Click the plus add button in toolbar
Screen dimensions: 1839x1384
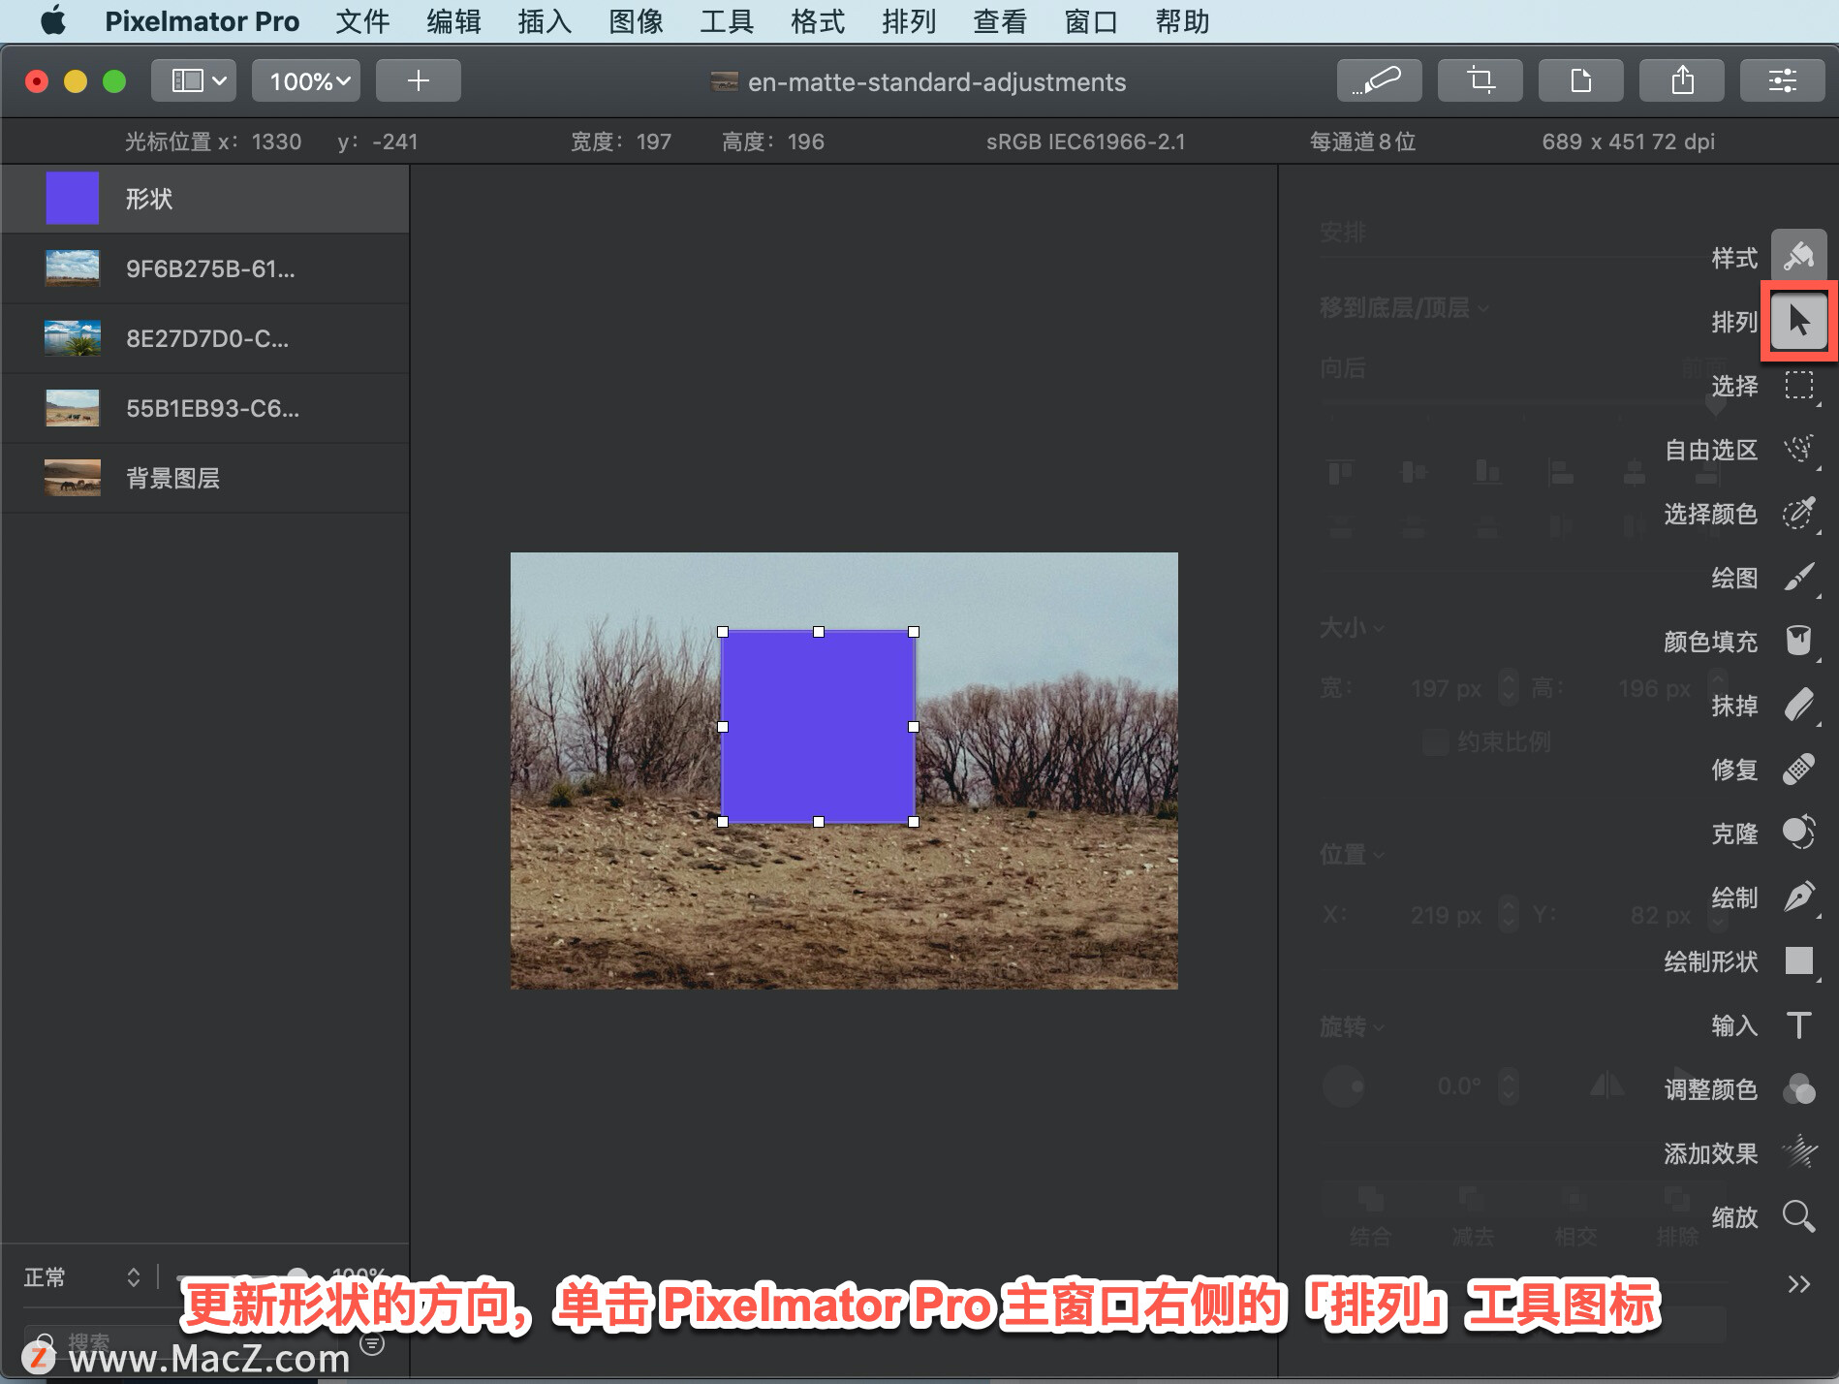[x=418, y=80]
